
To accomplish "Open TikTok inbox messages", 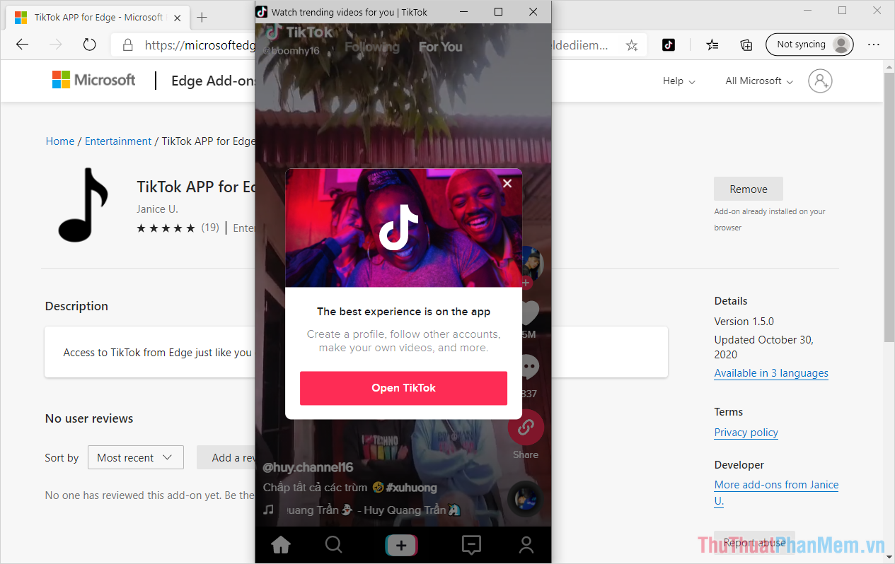I will point(471,545).
